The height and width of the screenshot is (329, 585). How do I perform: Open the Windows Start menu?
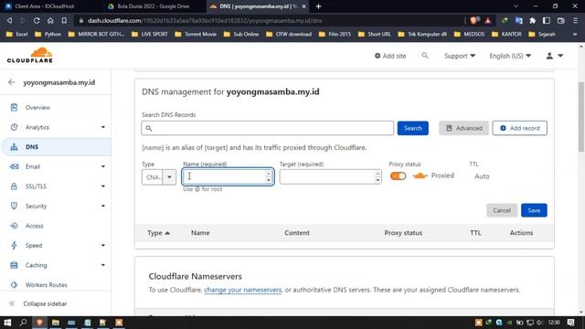tap(7, 323)
